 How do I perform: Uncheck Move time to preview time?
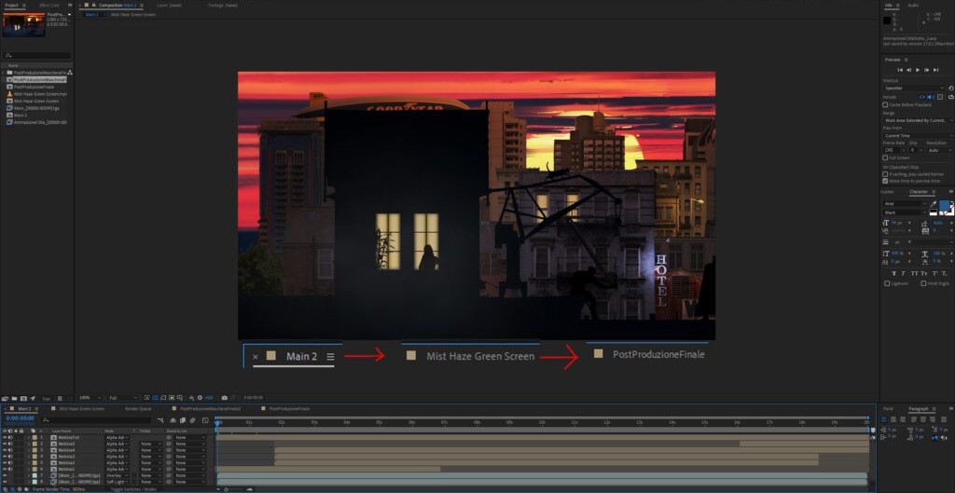coord(885,181)
